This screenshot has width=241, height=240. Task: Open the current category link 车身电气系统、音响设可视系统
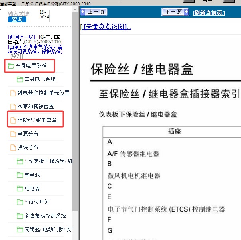tap(35, 49)
